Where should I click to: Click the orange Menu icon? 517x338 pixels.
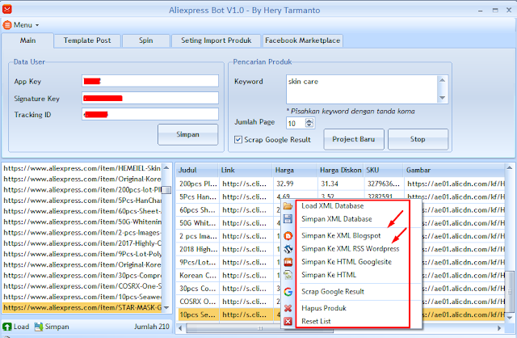coord(7,25)
